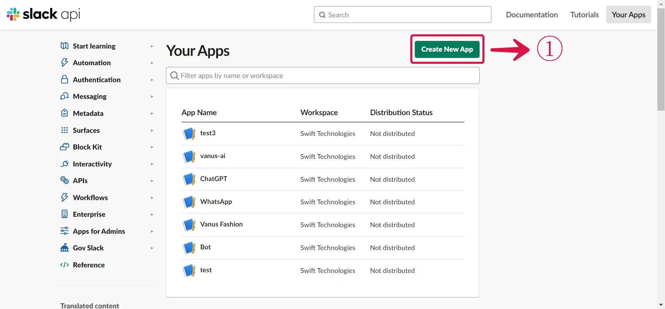Expand the Automation section arrow
The image size is (665, 309).
(152, 63)
